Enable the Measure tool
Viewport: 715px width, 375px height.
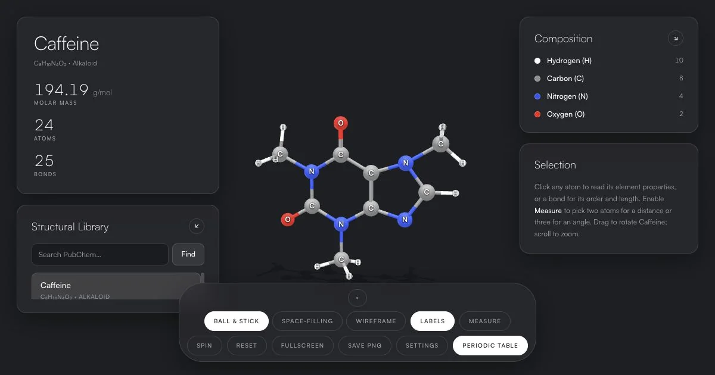tap(485, 321)
